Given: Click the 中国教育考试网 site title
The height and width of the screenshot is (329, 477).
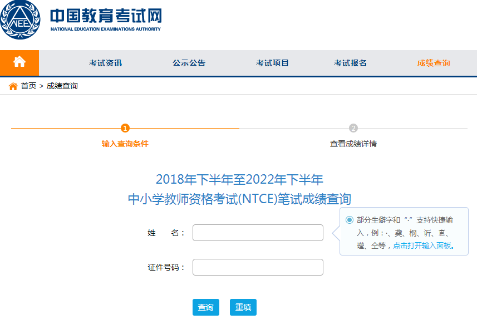Looking at the screenshot, I should tap(105, 16).
